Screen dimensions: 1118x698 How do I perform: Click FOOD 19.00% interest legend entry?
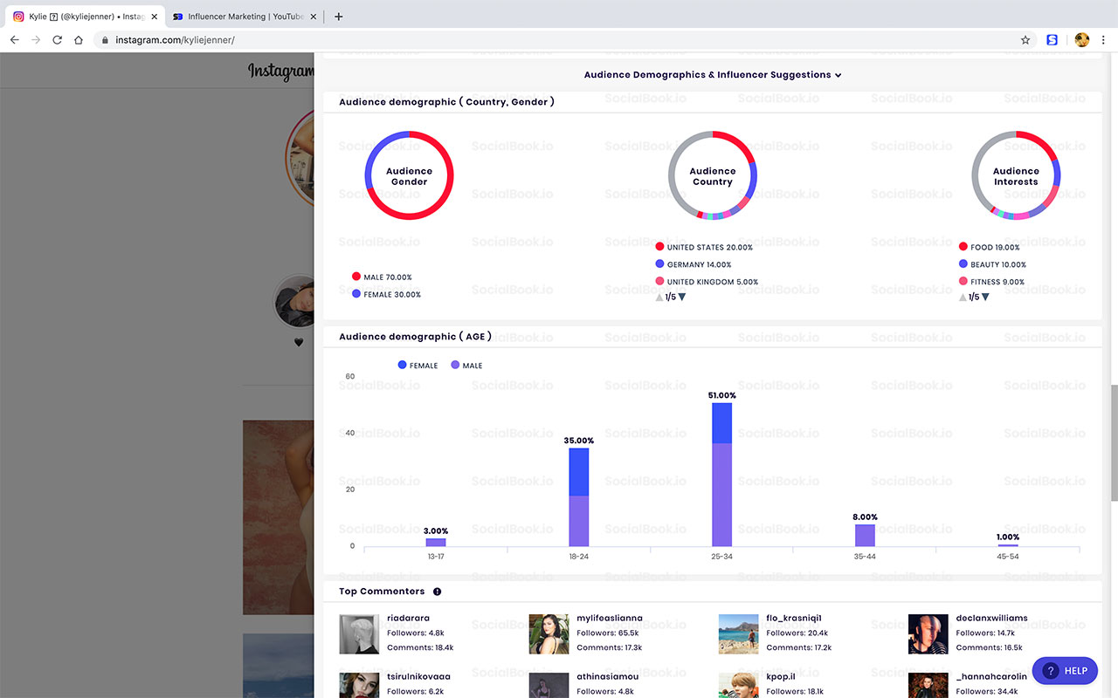pos(989,248)
